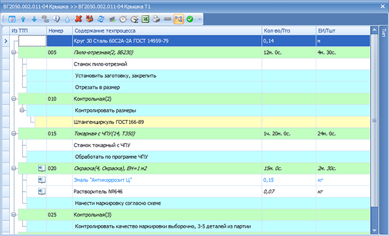Collapse operation 005 Пило-отрезная
The image size is (389, 236).
[x=14, y=53]
